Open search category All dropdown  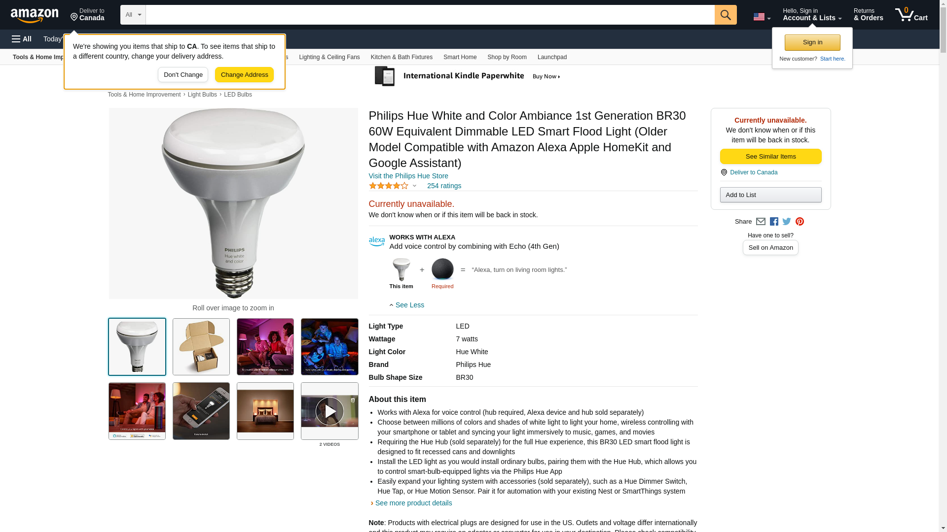click(x=133, y=15)
